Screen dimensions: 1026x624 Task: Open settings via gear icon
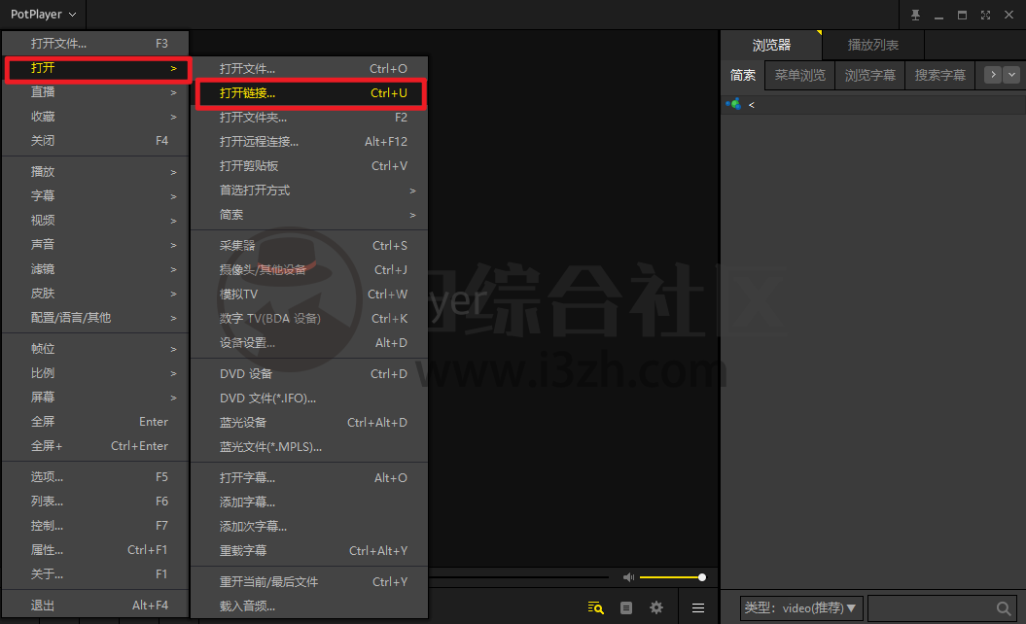pyautogui.click(x=656, y=607)
